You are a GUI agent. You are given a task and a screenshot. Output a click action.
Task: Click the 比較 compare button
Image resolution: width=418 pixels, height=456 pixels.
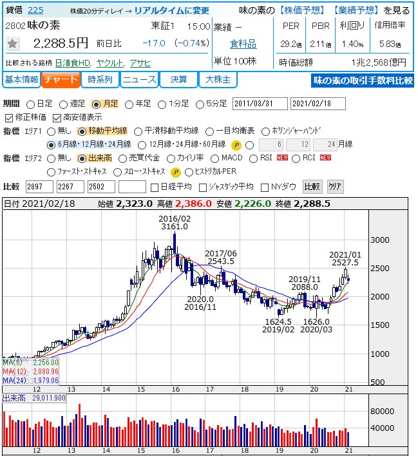pyautogui.click(x=312, y=186)
